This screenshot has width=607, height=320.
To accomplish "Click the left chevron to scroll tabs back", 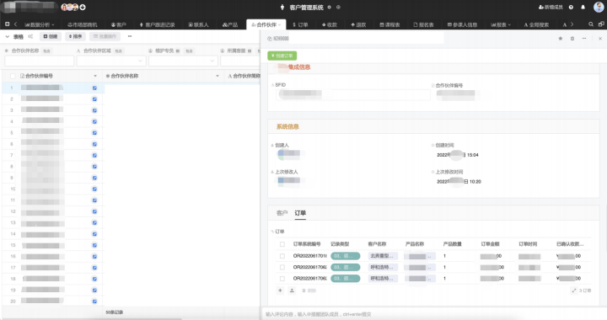I will click(15, 24).
